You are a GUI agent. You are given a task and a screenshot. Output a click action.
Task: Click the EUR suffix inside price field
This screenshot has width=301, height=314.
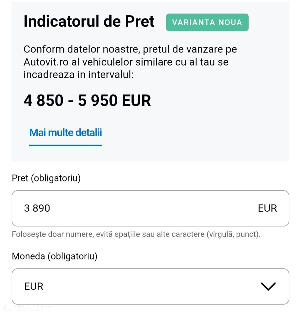coord(267,208)
